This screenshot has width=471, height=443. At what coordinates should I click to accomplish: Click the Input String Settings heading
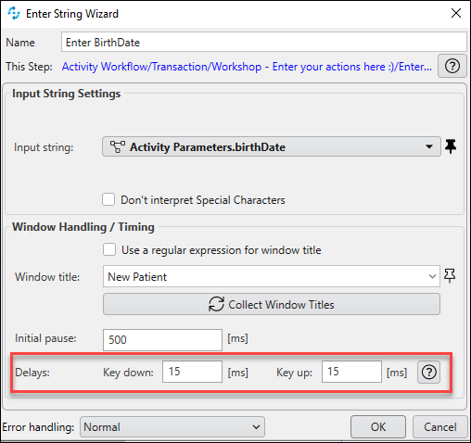[x=66, y=94]
